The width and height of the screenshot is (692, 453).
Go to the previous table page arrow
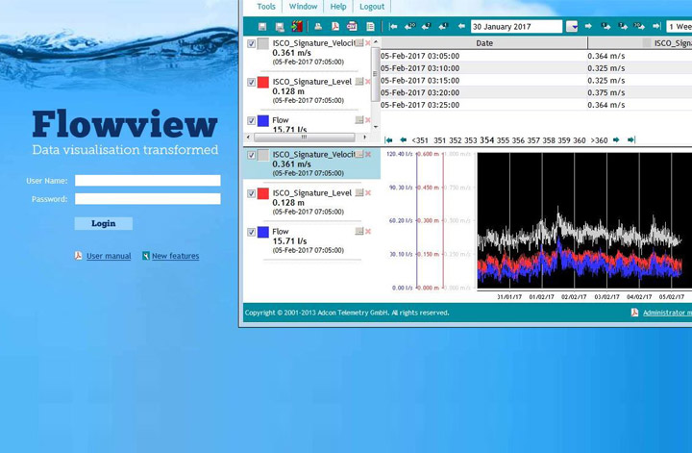[403, 140]
